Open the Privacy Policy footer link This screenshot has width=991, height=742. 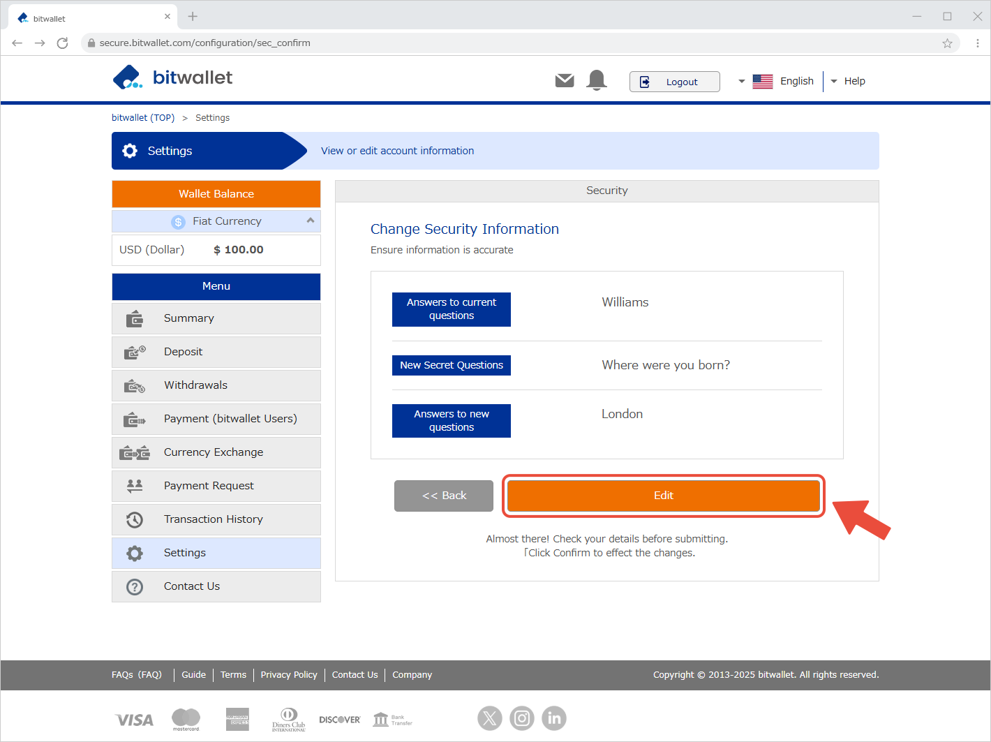click(x=289, y=675)
